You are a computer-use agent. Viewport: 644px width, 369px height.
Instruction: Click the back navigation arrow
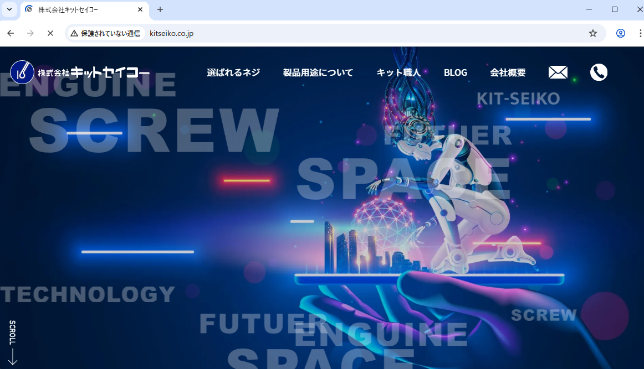11,33
